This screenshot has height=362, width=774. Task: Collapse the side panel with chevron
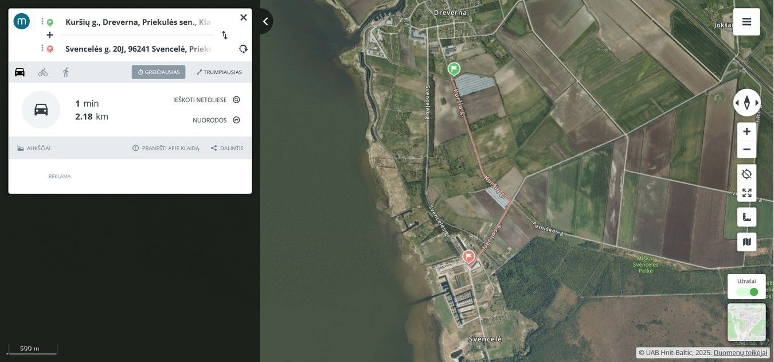click(265, 22)
